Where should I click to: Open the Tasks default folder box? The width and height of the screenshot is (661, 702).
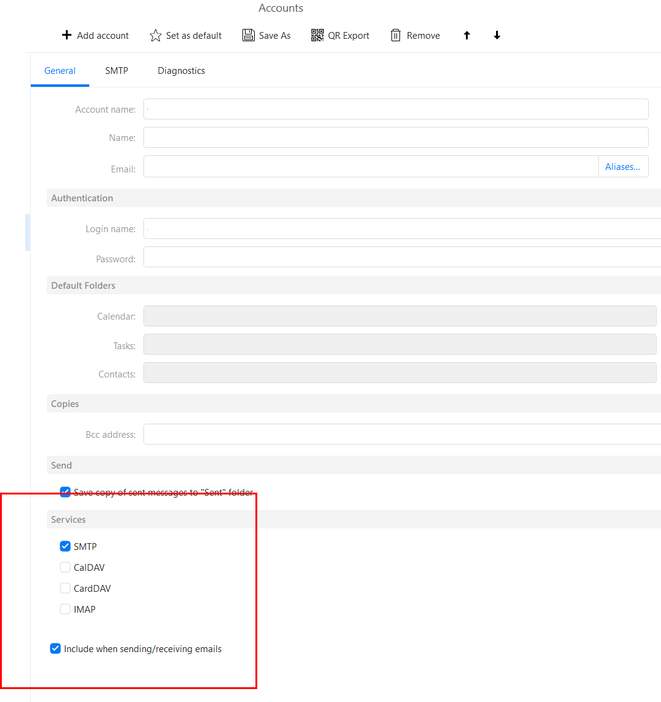[399, 344]
